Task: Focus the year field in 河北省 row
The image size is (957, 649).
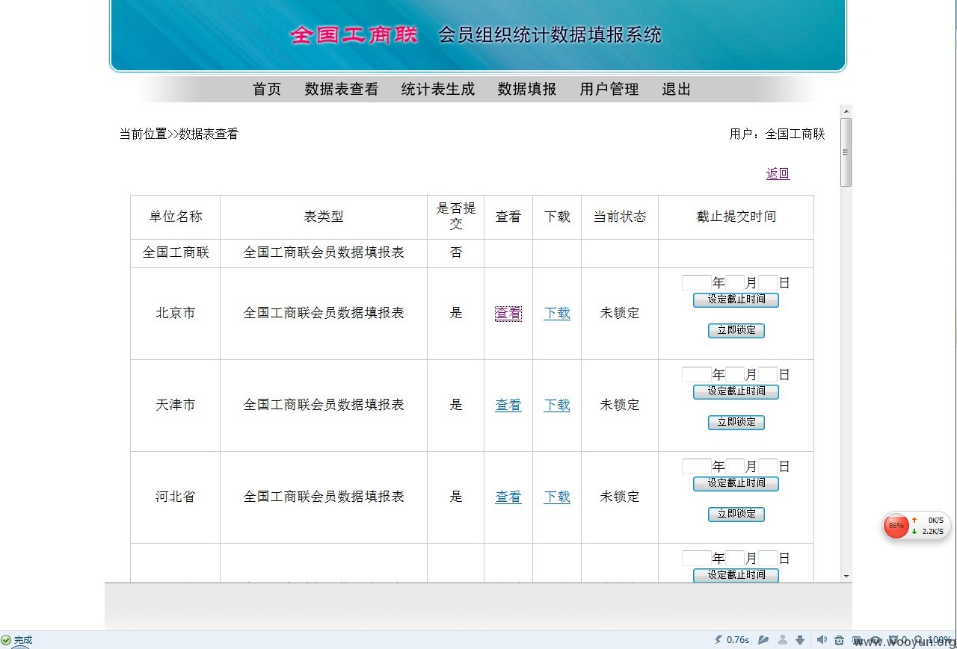Action: pyautogui.click(x=697, y=467)
